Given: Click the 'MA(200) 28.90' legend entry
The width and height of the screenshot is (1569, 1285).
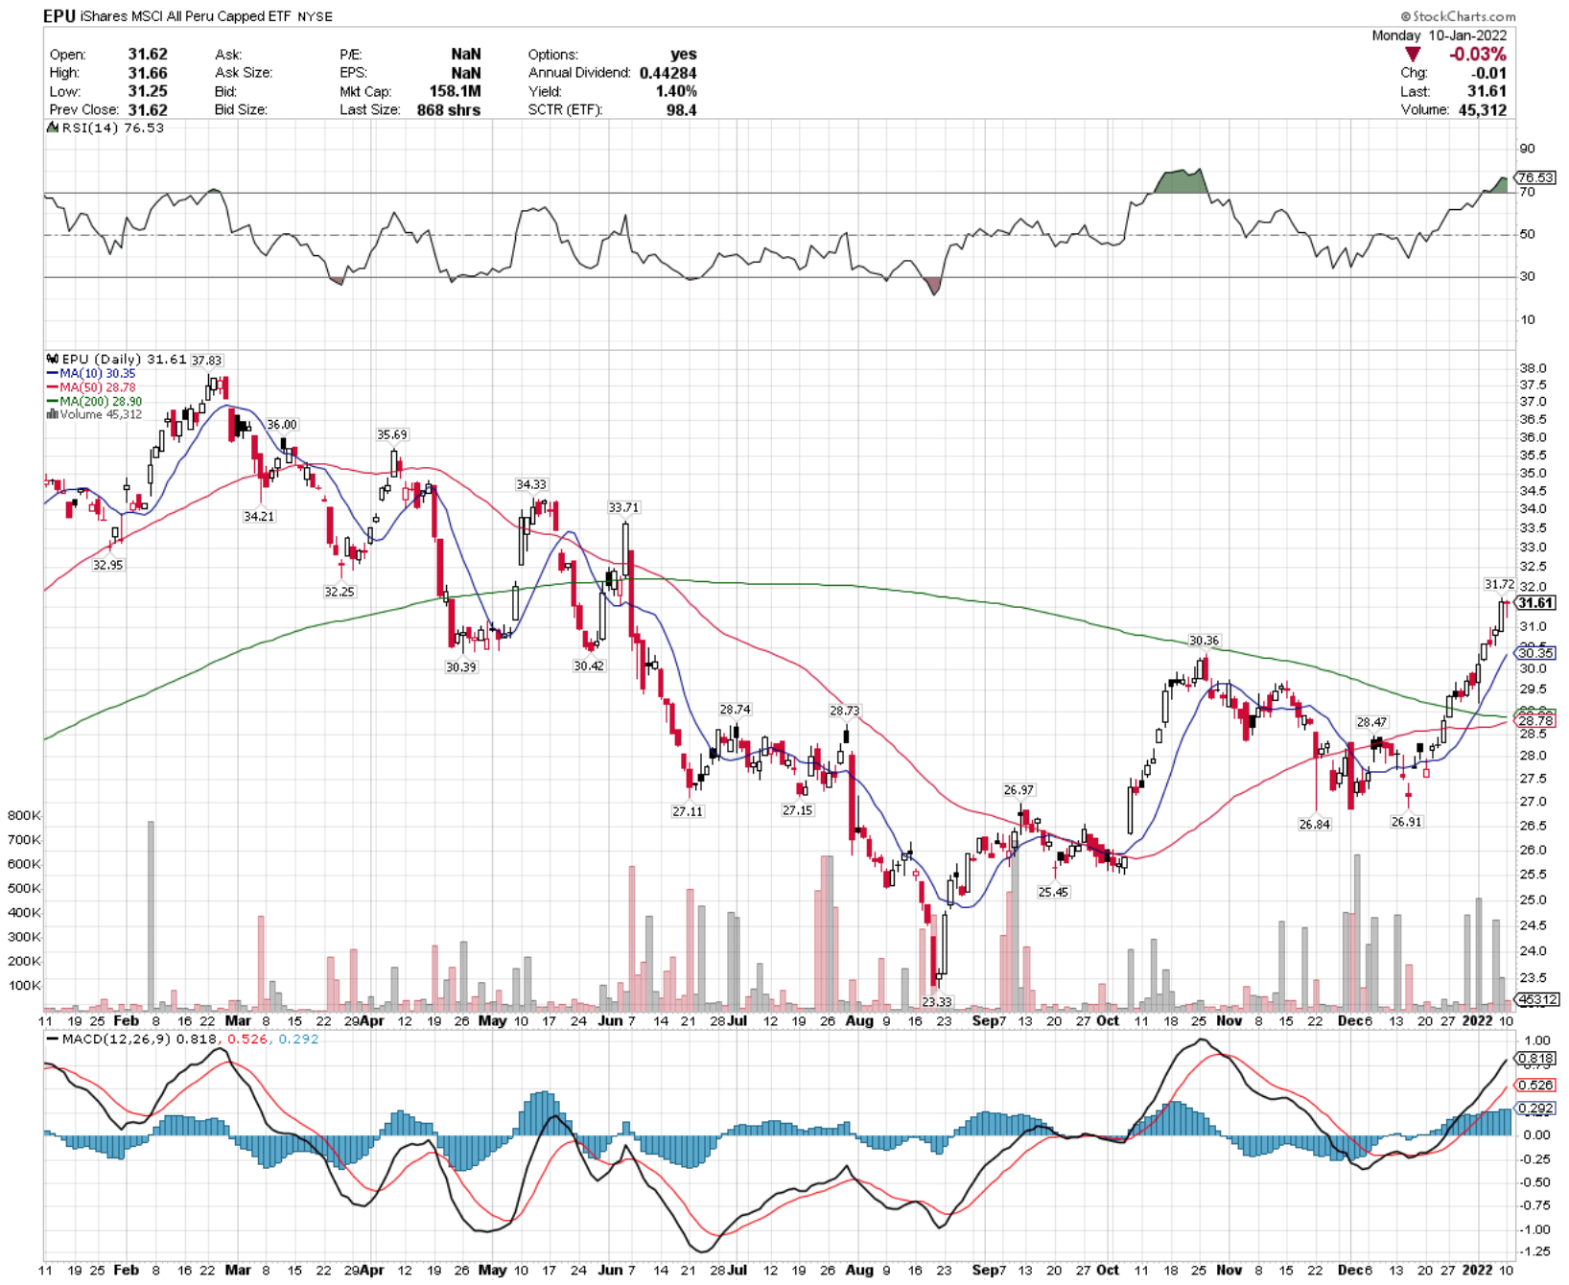Looking at the screenshot, I should [x=101, y=401].
